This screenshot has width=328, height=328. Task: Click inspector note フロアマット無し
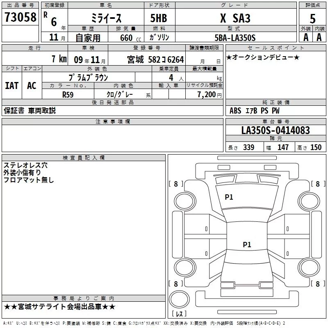pyautogui.click(x=29, y=180)
